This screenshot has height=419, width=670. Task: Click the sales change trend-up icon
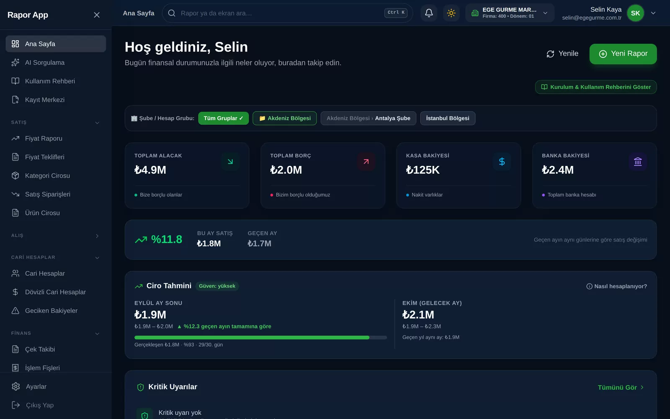[141, 240]
